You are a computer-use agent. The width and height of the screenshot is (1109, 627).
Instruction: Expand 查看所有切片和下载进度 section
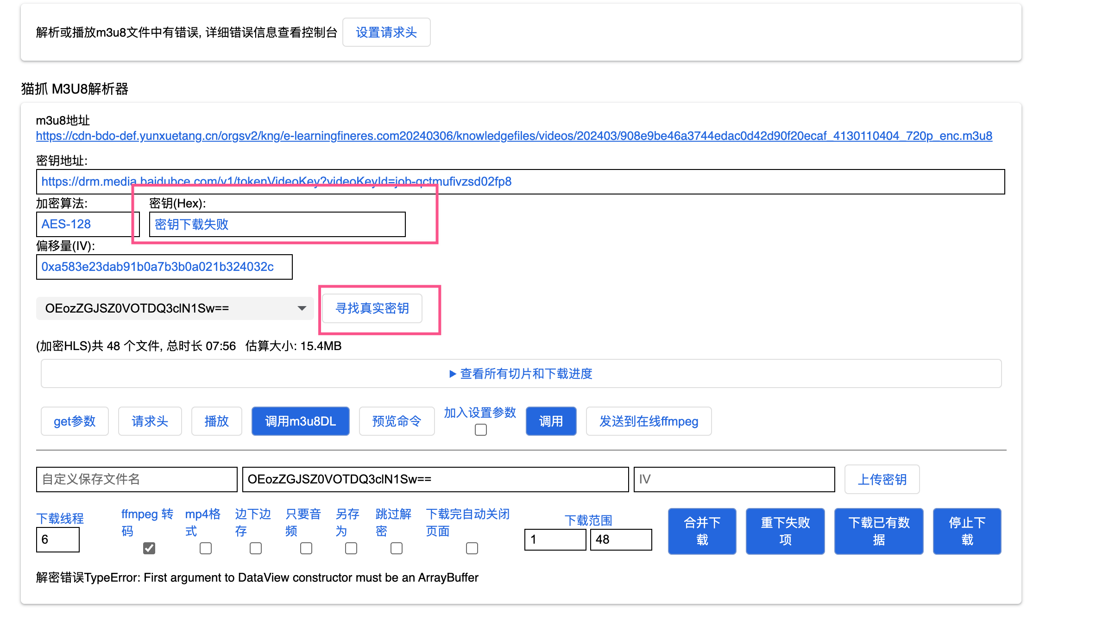click(x=521, y=374)
